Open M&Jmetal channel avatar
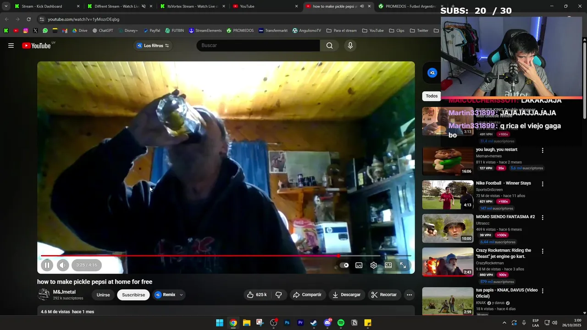 [44, 295]
